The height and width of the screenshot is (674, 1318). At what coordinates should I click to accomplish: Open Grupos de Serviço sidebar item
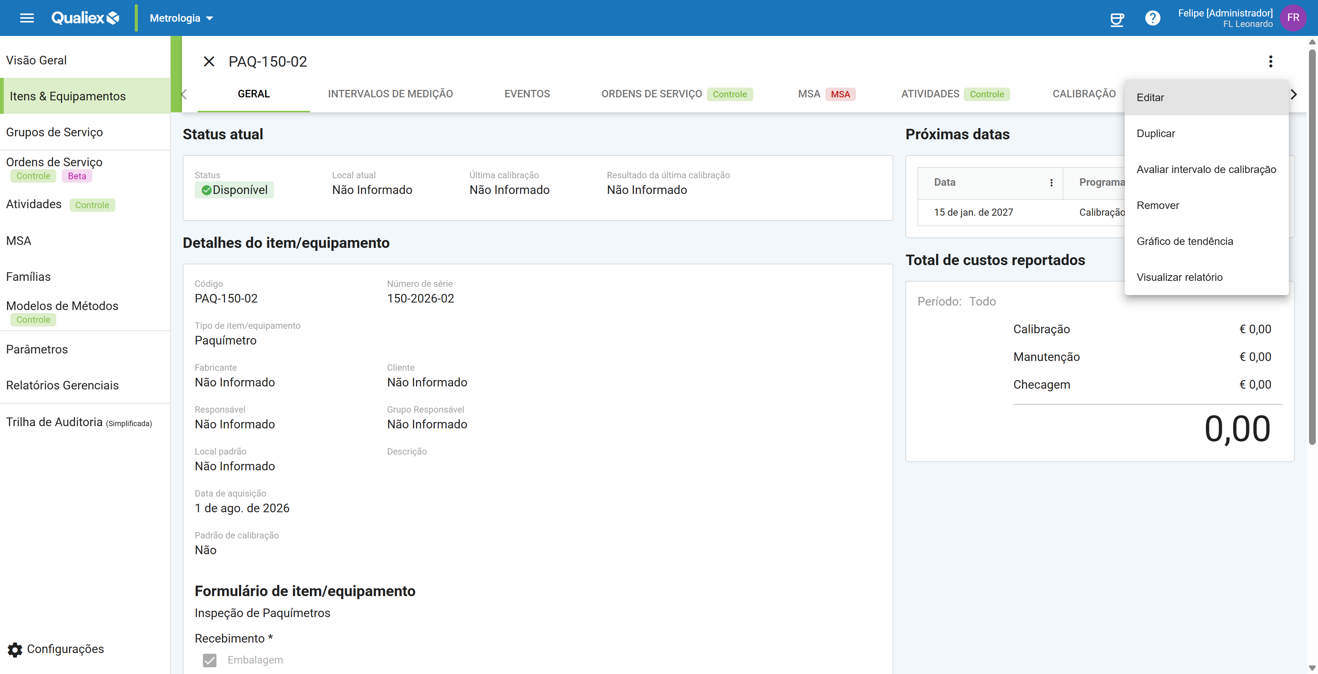85,131
